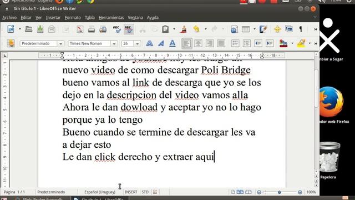Image resolution: width=355 pixels, height=200 pixels.
Task: Open the Styles and Formatting window icon
Action: (x=11, y=43)
